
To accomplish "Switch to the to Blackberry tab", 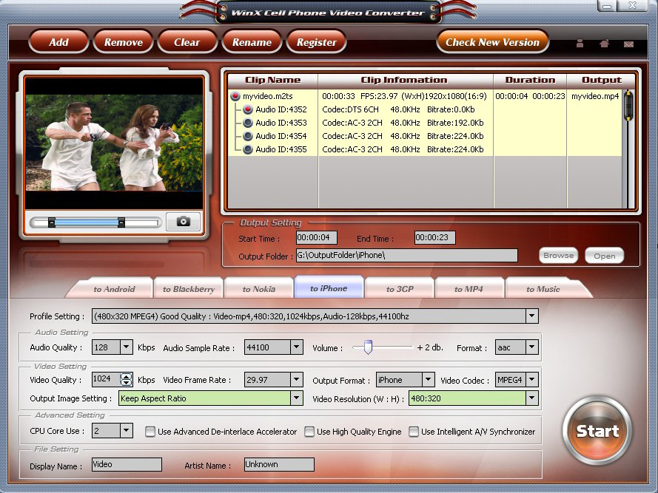I will click(x=189, y=288).
